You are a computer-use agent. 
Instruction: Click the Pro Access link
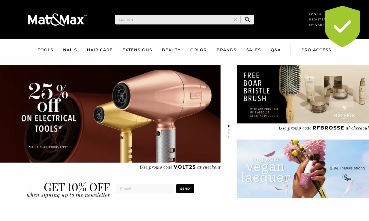coord(316,50)
